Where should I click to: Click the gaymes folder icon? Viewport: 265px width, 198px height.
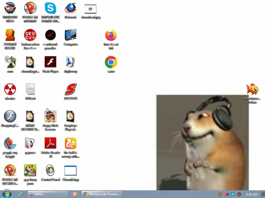point(30,143)
